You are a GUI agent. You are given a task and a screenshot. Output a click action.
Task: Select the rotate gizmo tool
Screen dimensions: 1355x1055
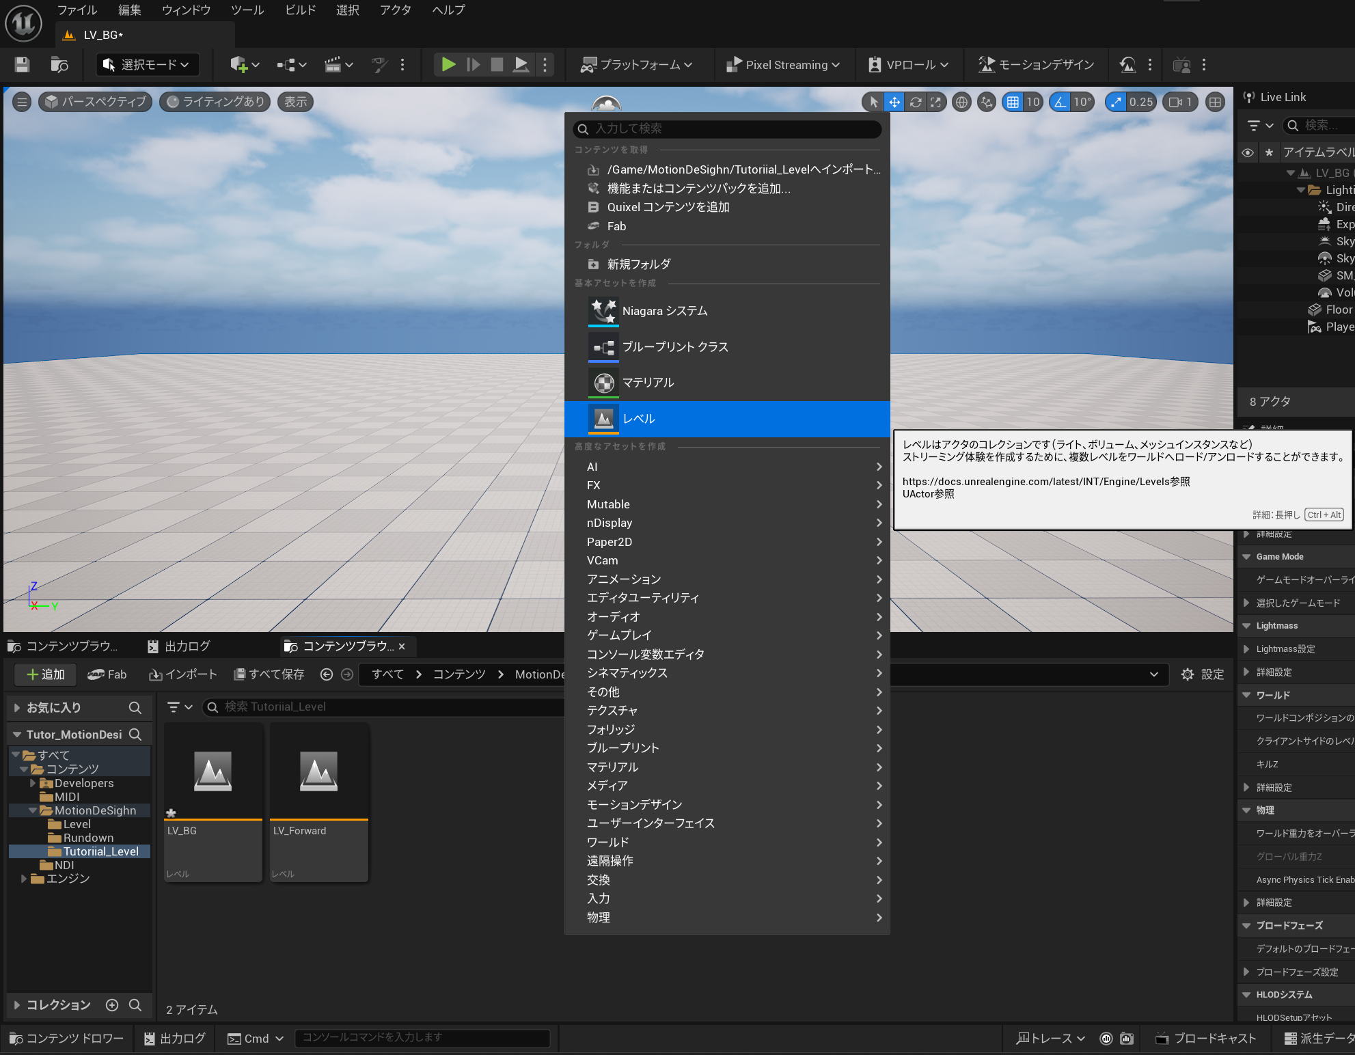(916, 102)
